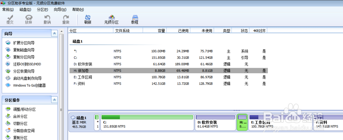Click the 刷新 (Refresh) toolbar icon
The height and width of the screenshot is (140, 343).
tap(88, 20)
